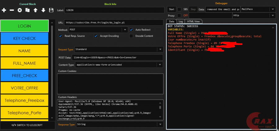Image resolution: width=279 pixels, height=131 pixels.
Task: Enable the Encode Content checkbox
Action: point(131,36)
